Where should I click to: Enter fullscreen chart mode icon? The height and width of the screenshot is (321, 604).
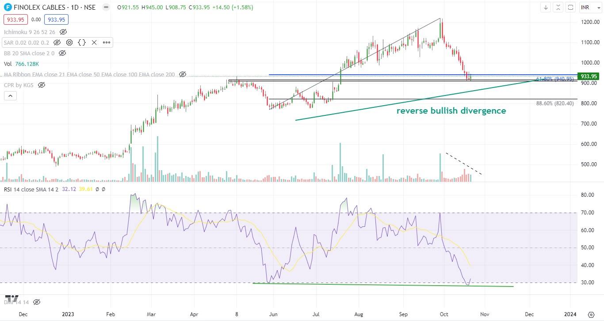570,8
